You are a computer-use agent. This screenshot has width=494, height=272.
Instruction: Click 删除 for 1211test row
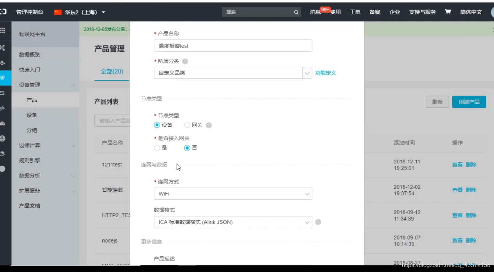coord(471,165)
